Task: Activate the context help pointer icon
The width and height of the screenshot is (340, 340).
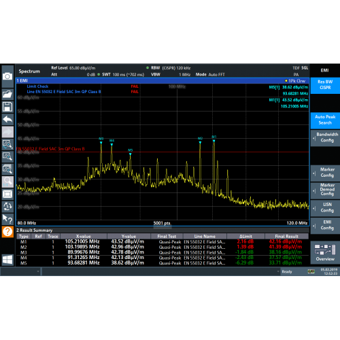Action: (x=7, y=219)
